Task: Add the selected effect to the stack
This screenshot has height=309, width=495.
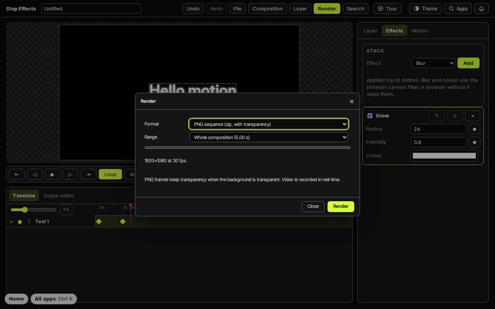Action: tap(468, 63)
